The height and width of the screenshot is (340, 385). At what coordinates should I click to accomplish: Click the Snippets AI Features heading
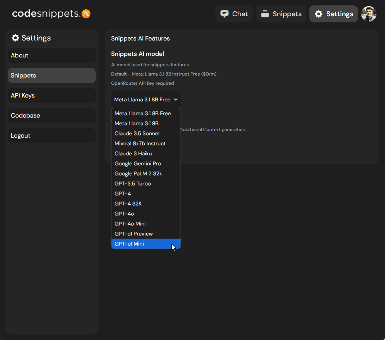click(140, 39)
